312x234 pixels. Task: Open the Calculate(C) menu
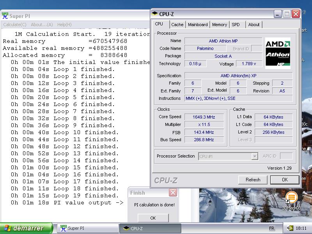click(x=15, y=25)
